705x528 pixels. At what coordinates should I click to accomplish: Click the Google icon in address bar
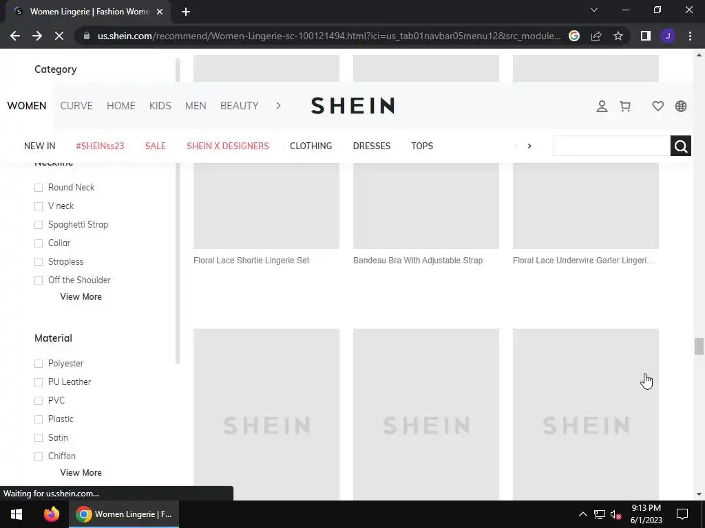(x=574, y=36)
